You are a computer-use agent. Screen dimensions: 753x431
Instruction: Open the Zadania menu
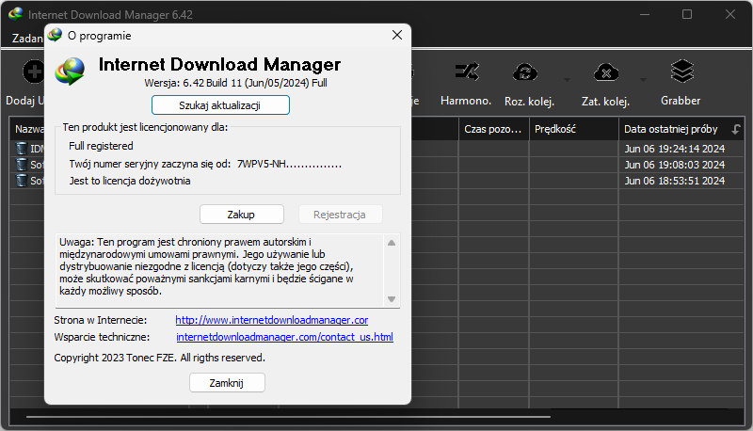(x=27, y=38)
